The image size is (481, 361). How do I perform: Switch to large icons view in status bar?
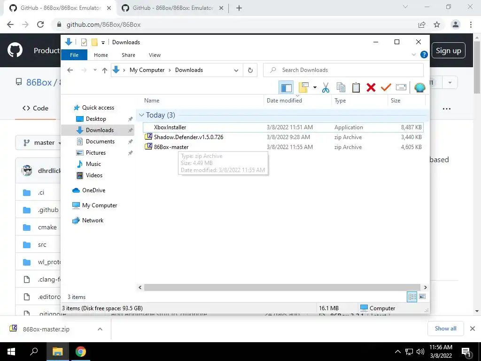pyautogui.click(x=422, y=297)
